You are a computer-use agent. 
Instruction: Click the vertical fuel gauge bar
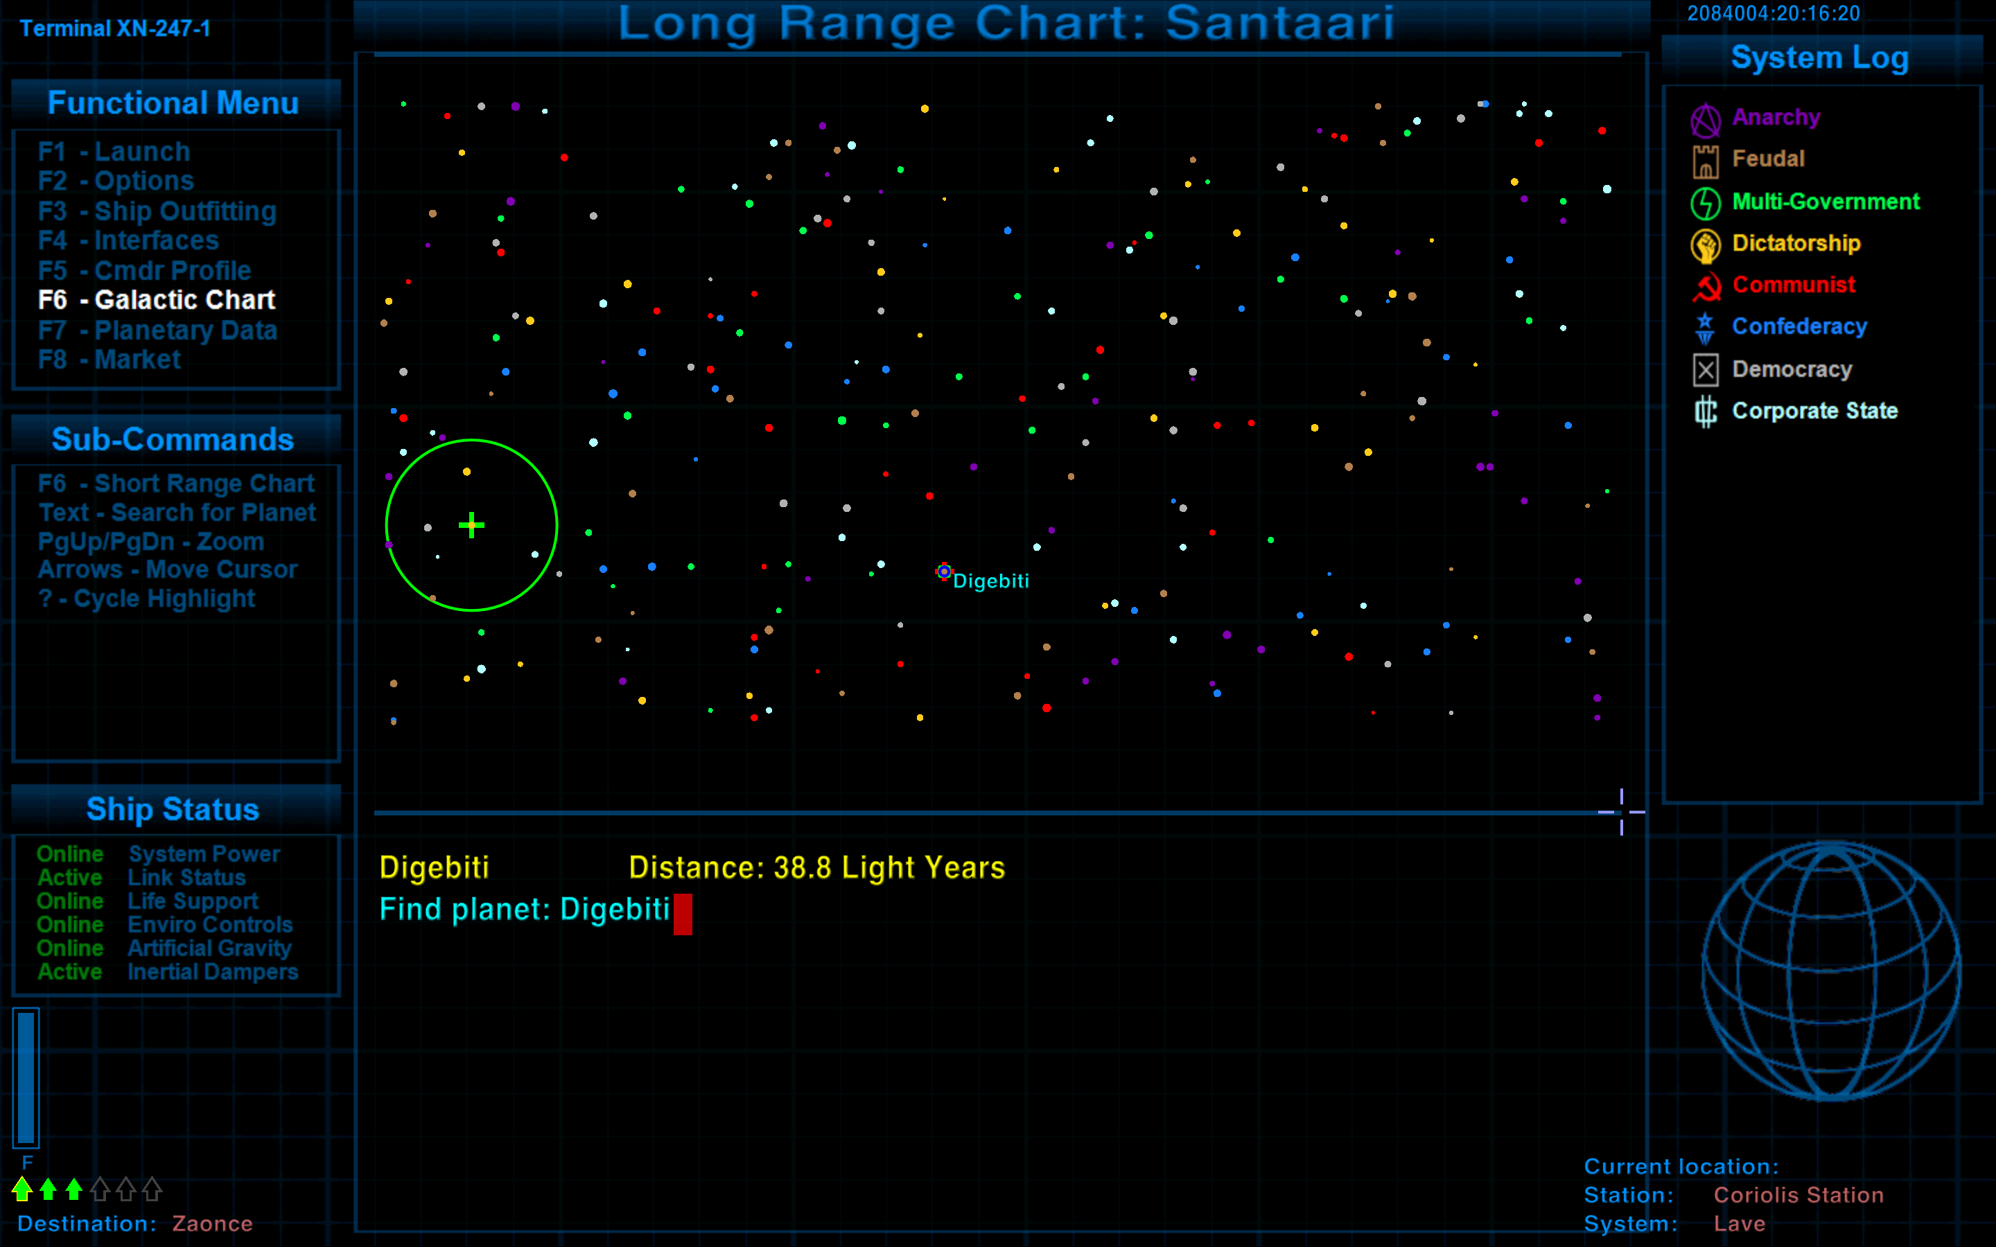[26, 1077]
